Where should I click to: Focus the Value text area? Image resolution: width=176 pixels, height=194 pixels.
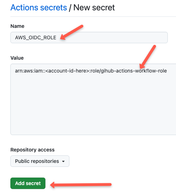(93, 99)
